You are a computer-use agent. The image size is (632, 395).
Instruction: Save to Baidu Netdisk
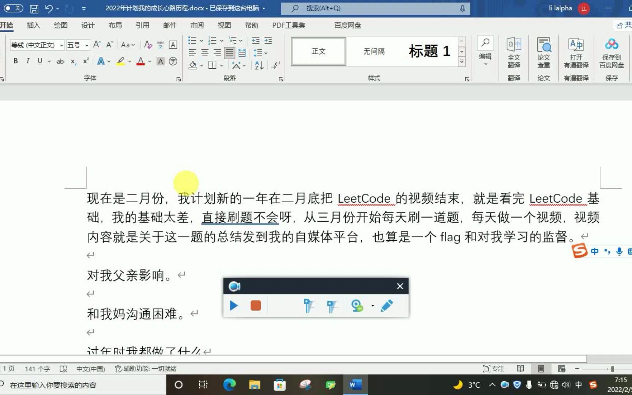pyautogui.click(x=612, y=53)
